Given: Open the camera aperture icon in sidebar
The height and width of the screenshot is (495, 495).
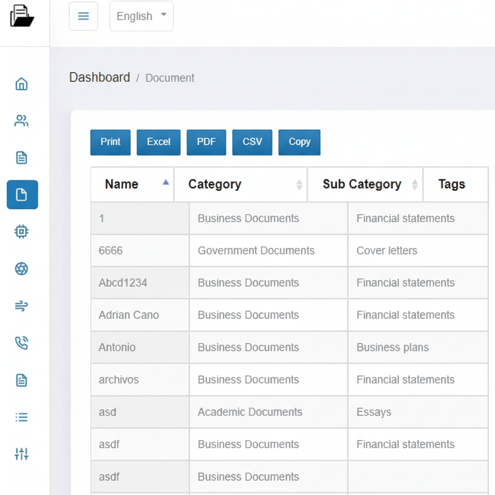Looking at the screenshot, I should click(x=22, y=269).
